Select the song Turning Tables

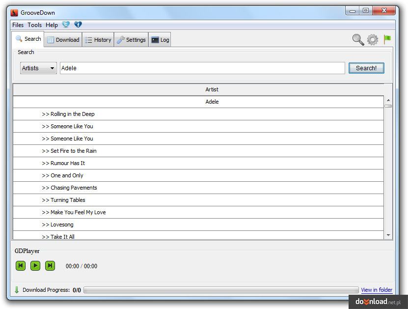(x=198, y=200)
